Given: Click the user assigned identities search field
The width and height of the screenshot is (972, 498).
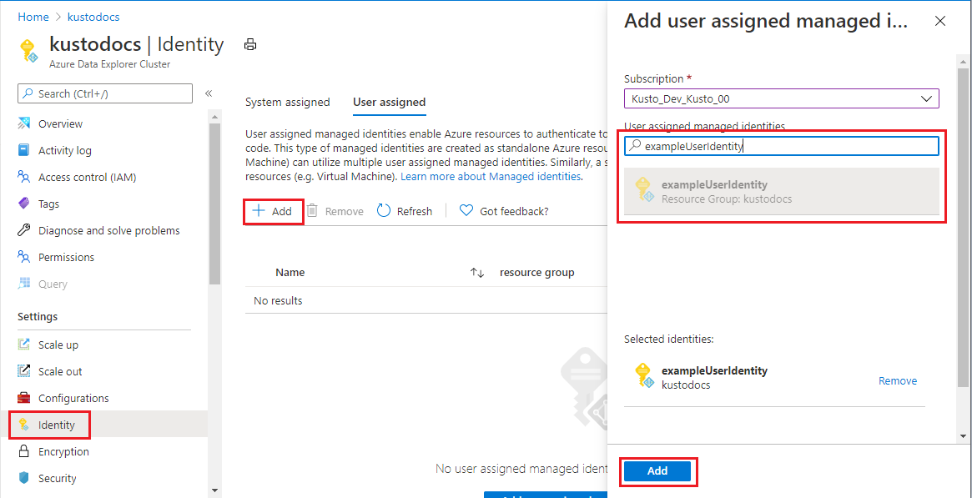Looking at the screenshot, I should pyautogui.click(x=781, y=145).
